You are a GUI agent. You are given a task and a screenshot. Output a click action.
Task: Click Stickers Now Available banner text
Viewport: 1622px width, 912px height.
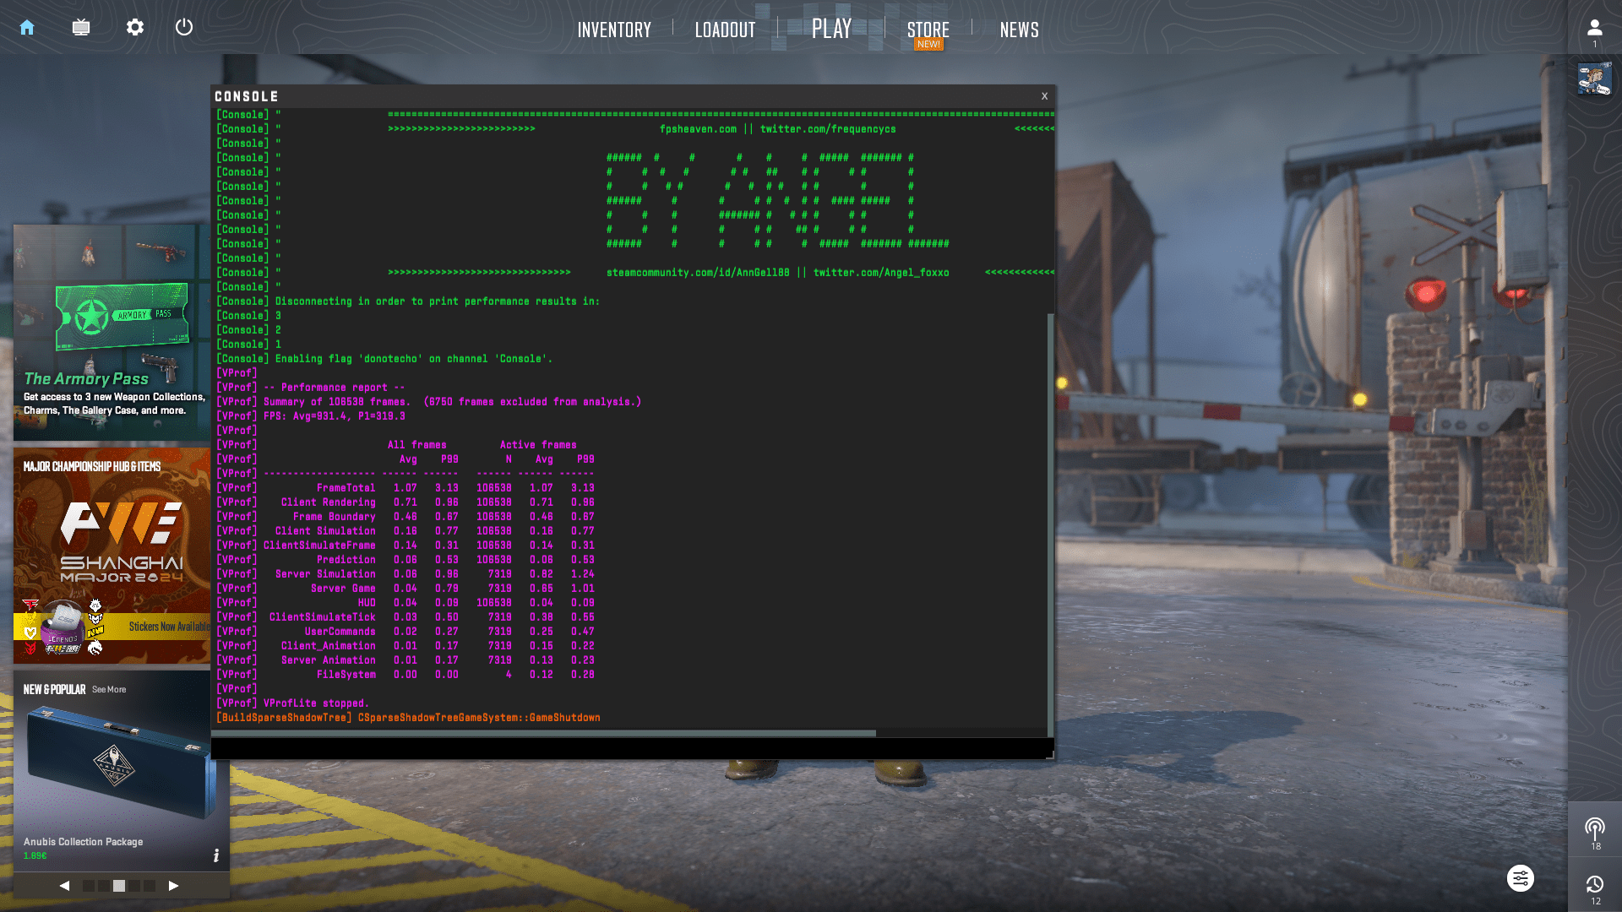[x=169, y=627]
